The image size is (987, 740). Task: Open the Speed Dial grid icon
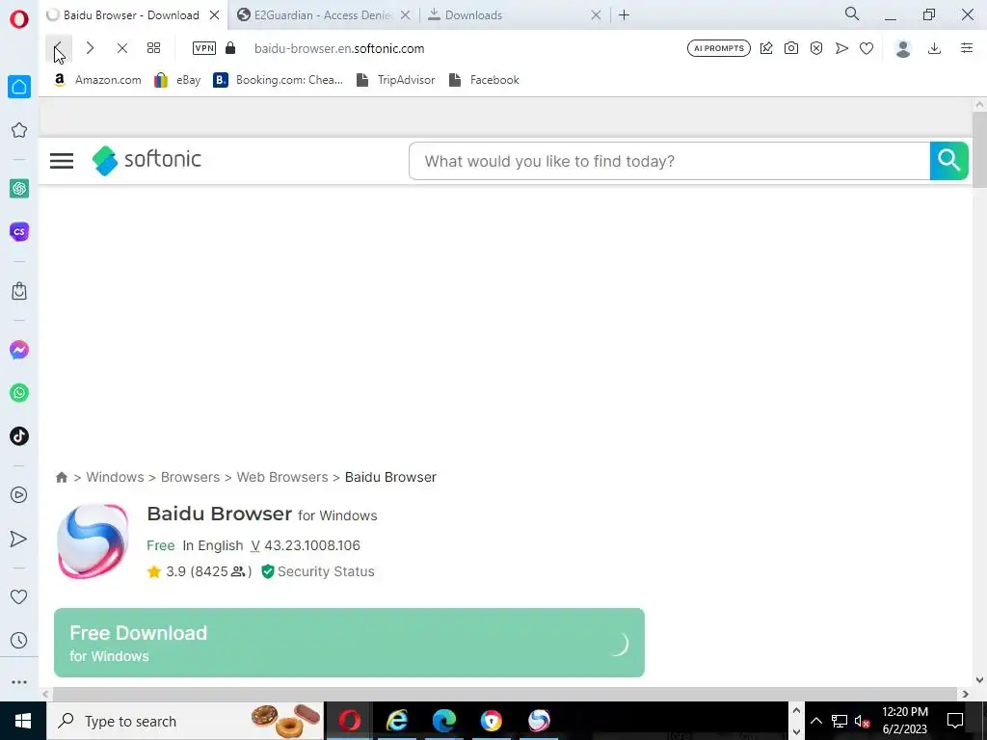(x=153, y=48)
